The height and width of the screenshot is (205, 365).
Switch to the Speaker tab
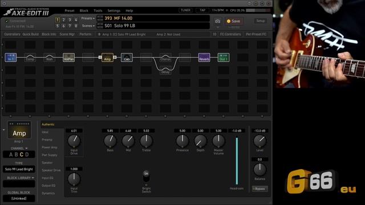47,163
